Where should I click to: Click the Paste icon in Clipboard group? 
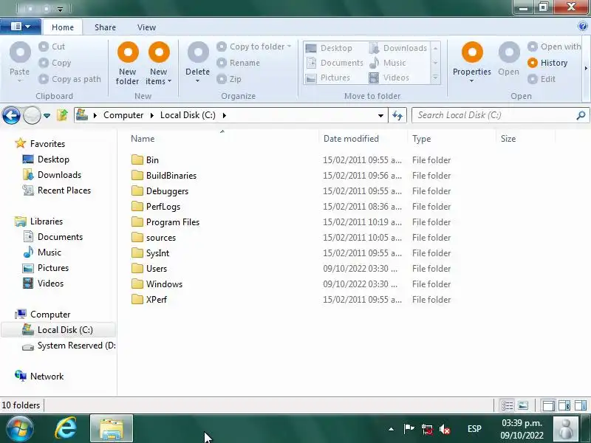20,52
